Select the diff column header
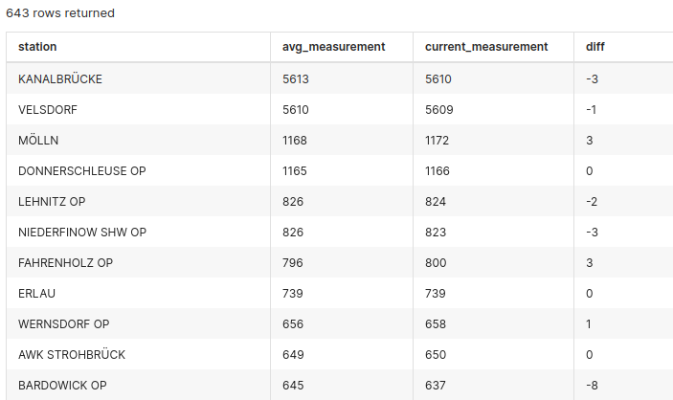This screenshot has height=400, width=673. (595, 46)
